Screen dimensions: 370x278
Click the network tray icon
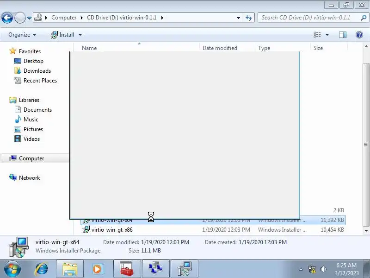point(312,269)
